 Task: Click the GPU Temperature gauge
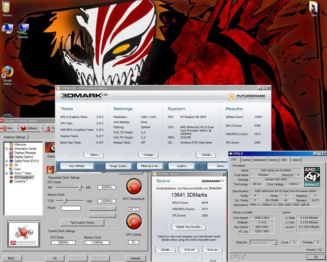pos(134,187)
